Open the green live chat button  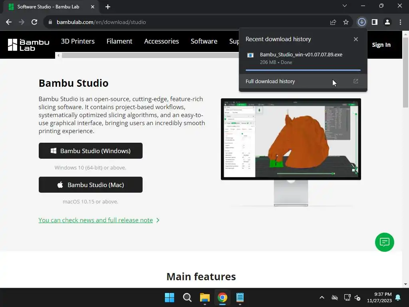point(385,242)
